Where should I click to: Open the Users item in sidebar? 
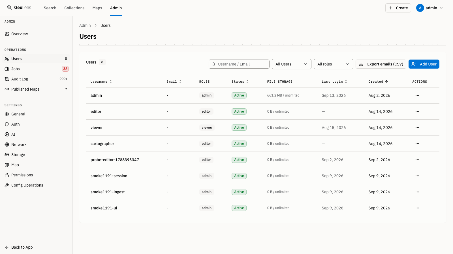pos(36,59)
